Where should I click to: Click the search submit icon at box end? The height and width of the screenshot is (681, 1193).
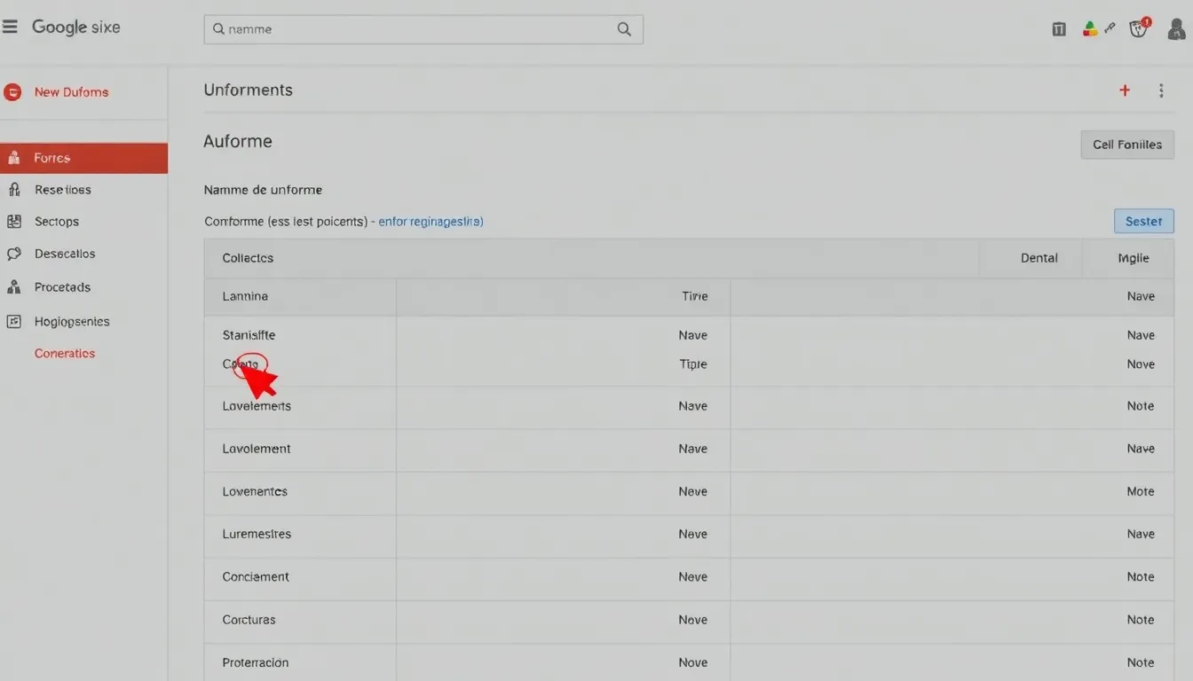[x=624, y=29]
